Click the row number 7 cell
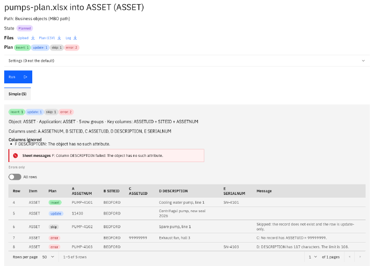 [14, 238]
